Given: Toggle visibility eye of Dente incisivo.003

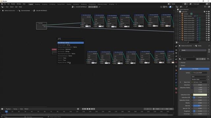Looking at the screenshot, I should coord(207,23).
